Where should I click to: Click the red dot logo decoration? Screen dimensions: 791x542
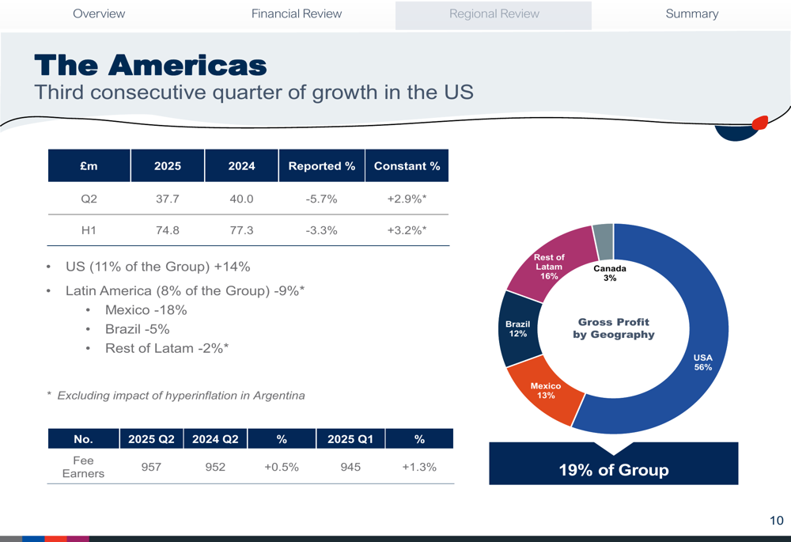point(759,123)
